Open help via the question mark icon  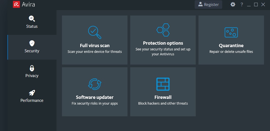[x=242, y=4]
